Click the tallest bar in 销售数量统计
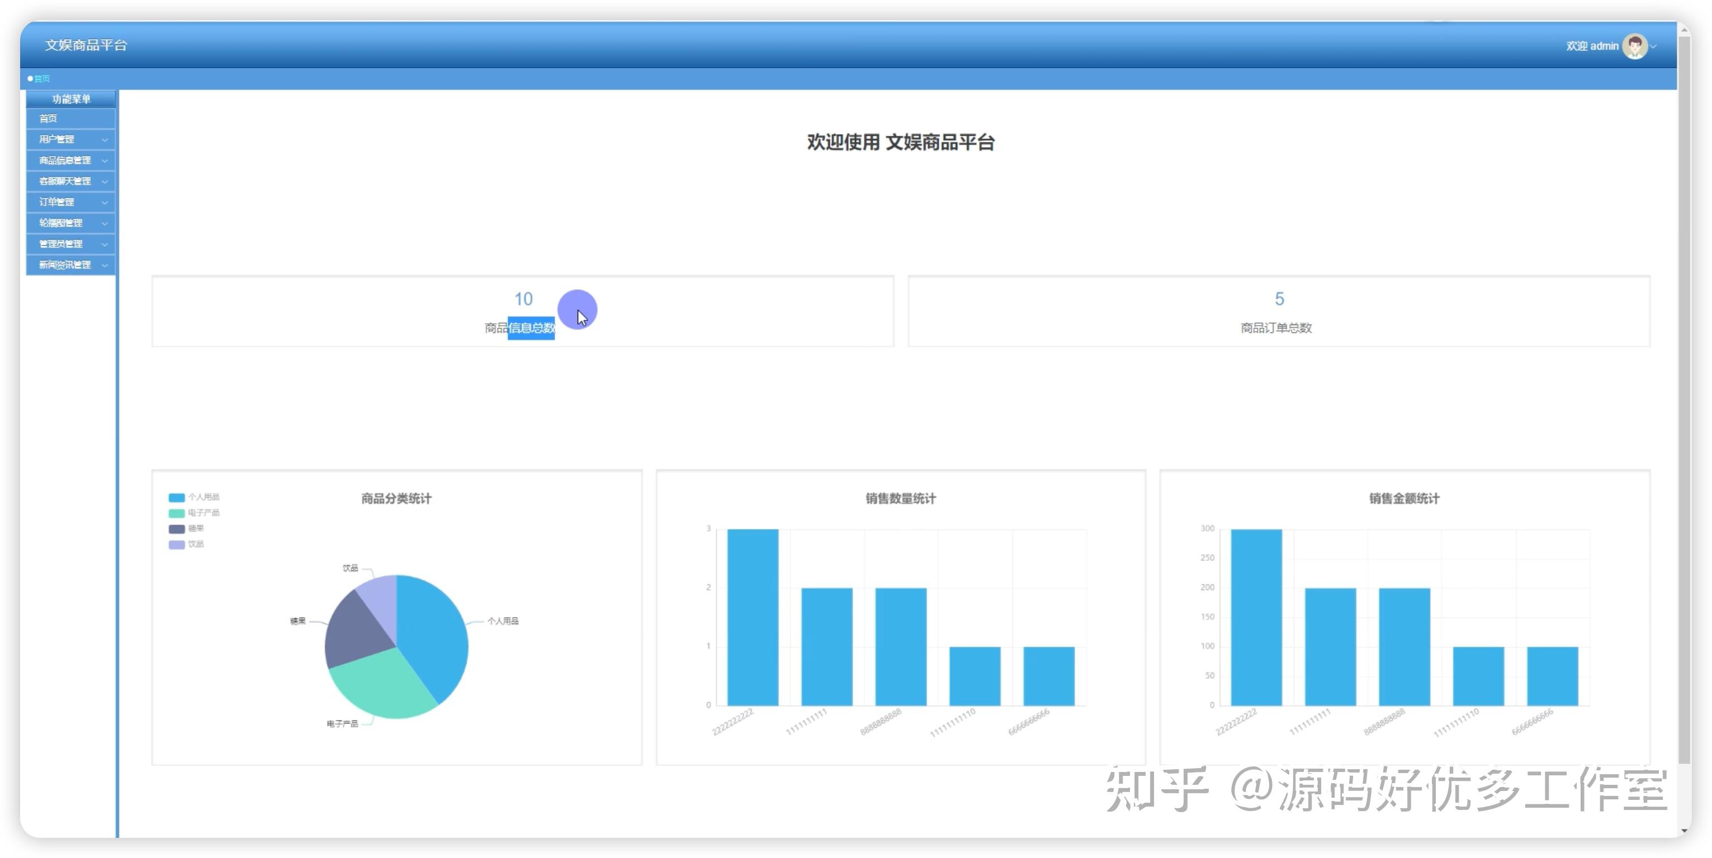 click(x=753, y=618)
